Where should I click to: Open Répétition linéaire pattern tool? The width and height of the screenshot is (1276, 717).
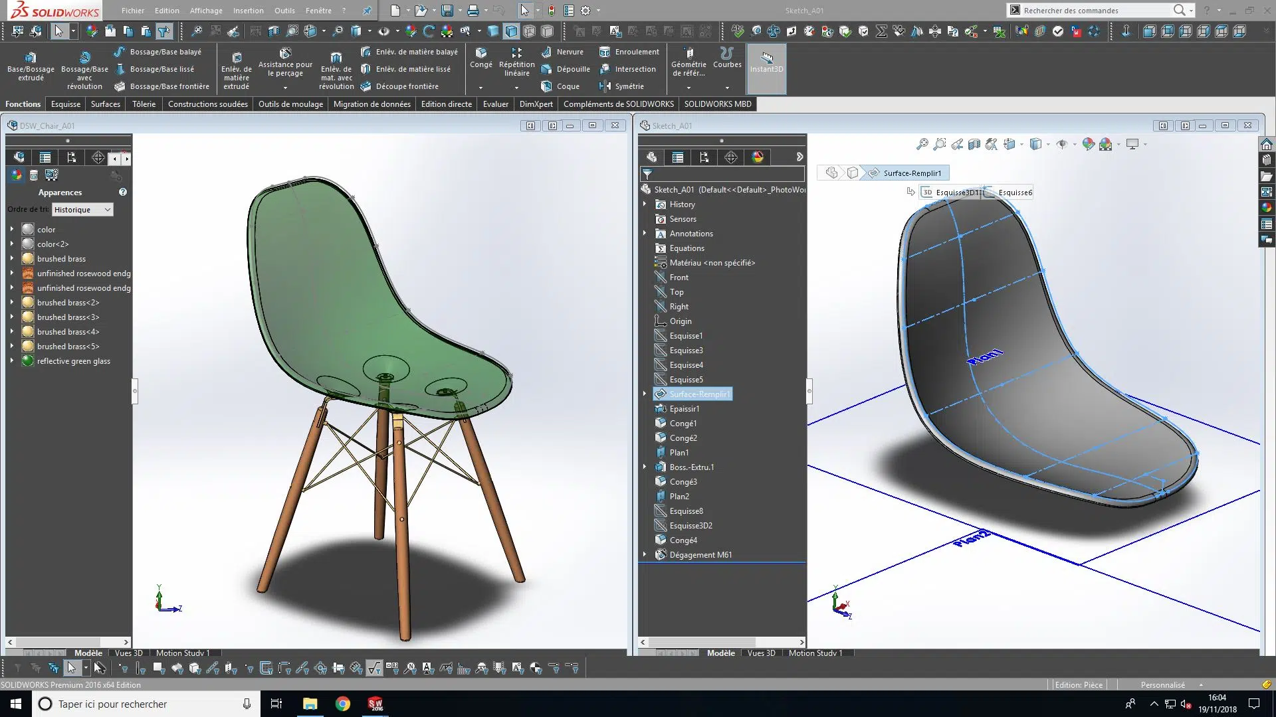click(x=516, y=53)
